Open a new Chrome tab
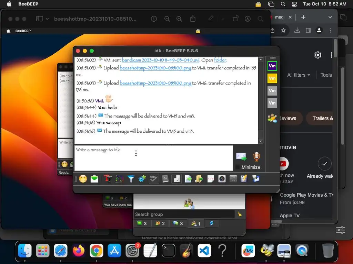Viewport: 353px width, 264px height. (303, 17)
